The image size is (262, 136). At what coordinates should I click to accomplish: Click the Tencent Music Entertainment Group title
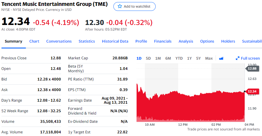[54, 4]
